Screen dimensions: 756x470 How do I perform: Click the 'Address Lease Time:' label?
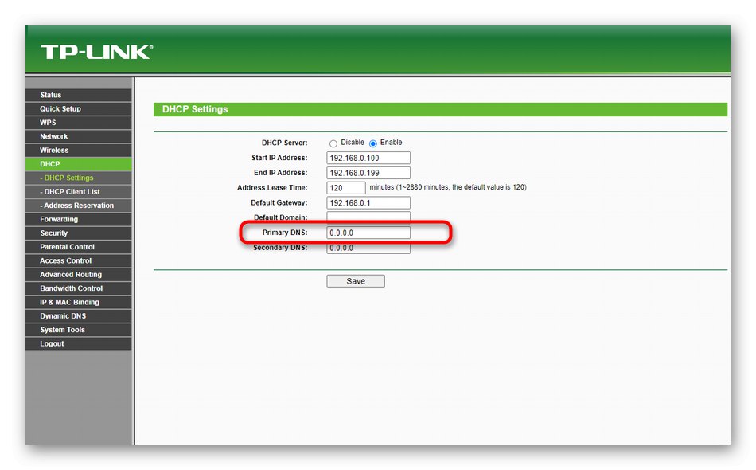(x=272, y=188)
